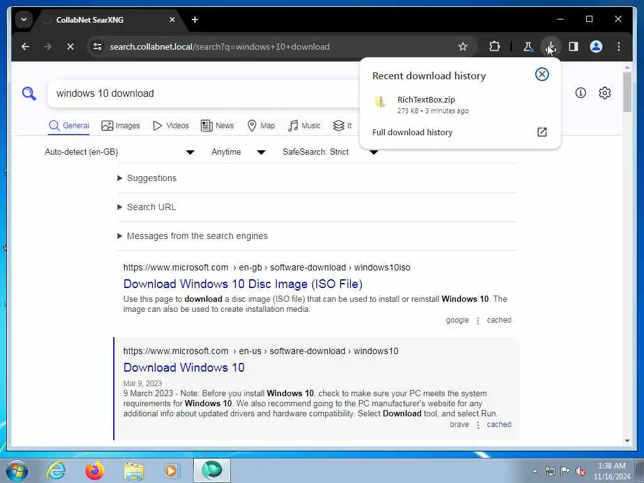Open the Auto-detect (en-GB) language dropdown
Viewport: 644px width, 483px height.
[x=119, y=152]
